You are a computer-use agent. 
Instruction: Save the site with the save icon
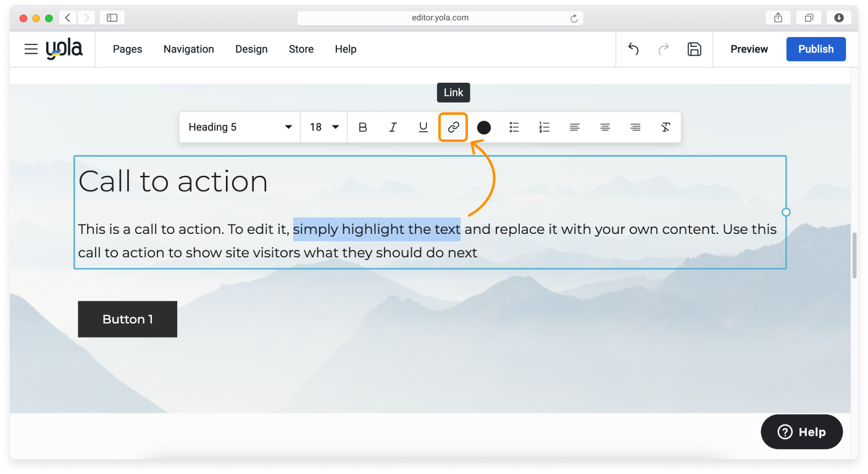pyautogui.click(x=695, y=49)
